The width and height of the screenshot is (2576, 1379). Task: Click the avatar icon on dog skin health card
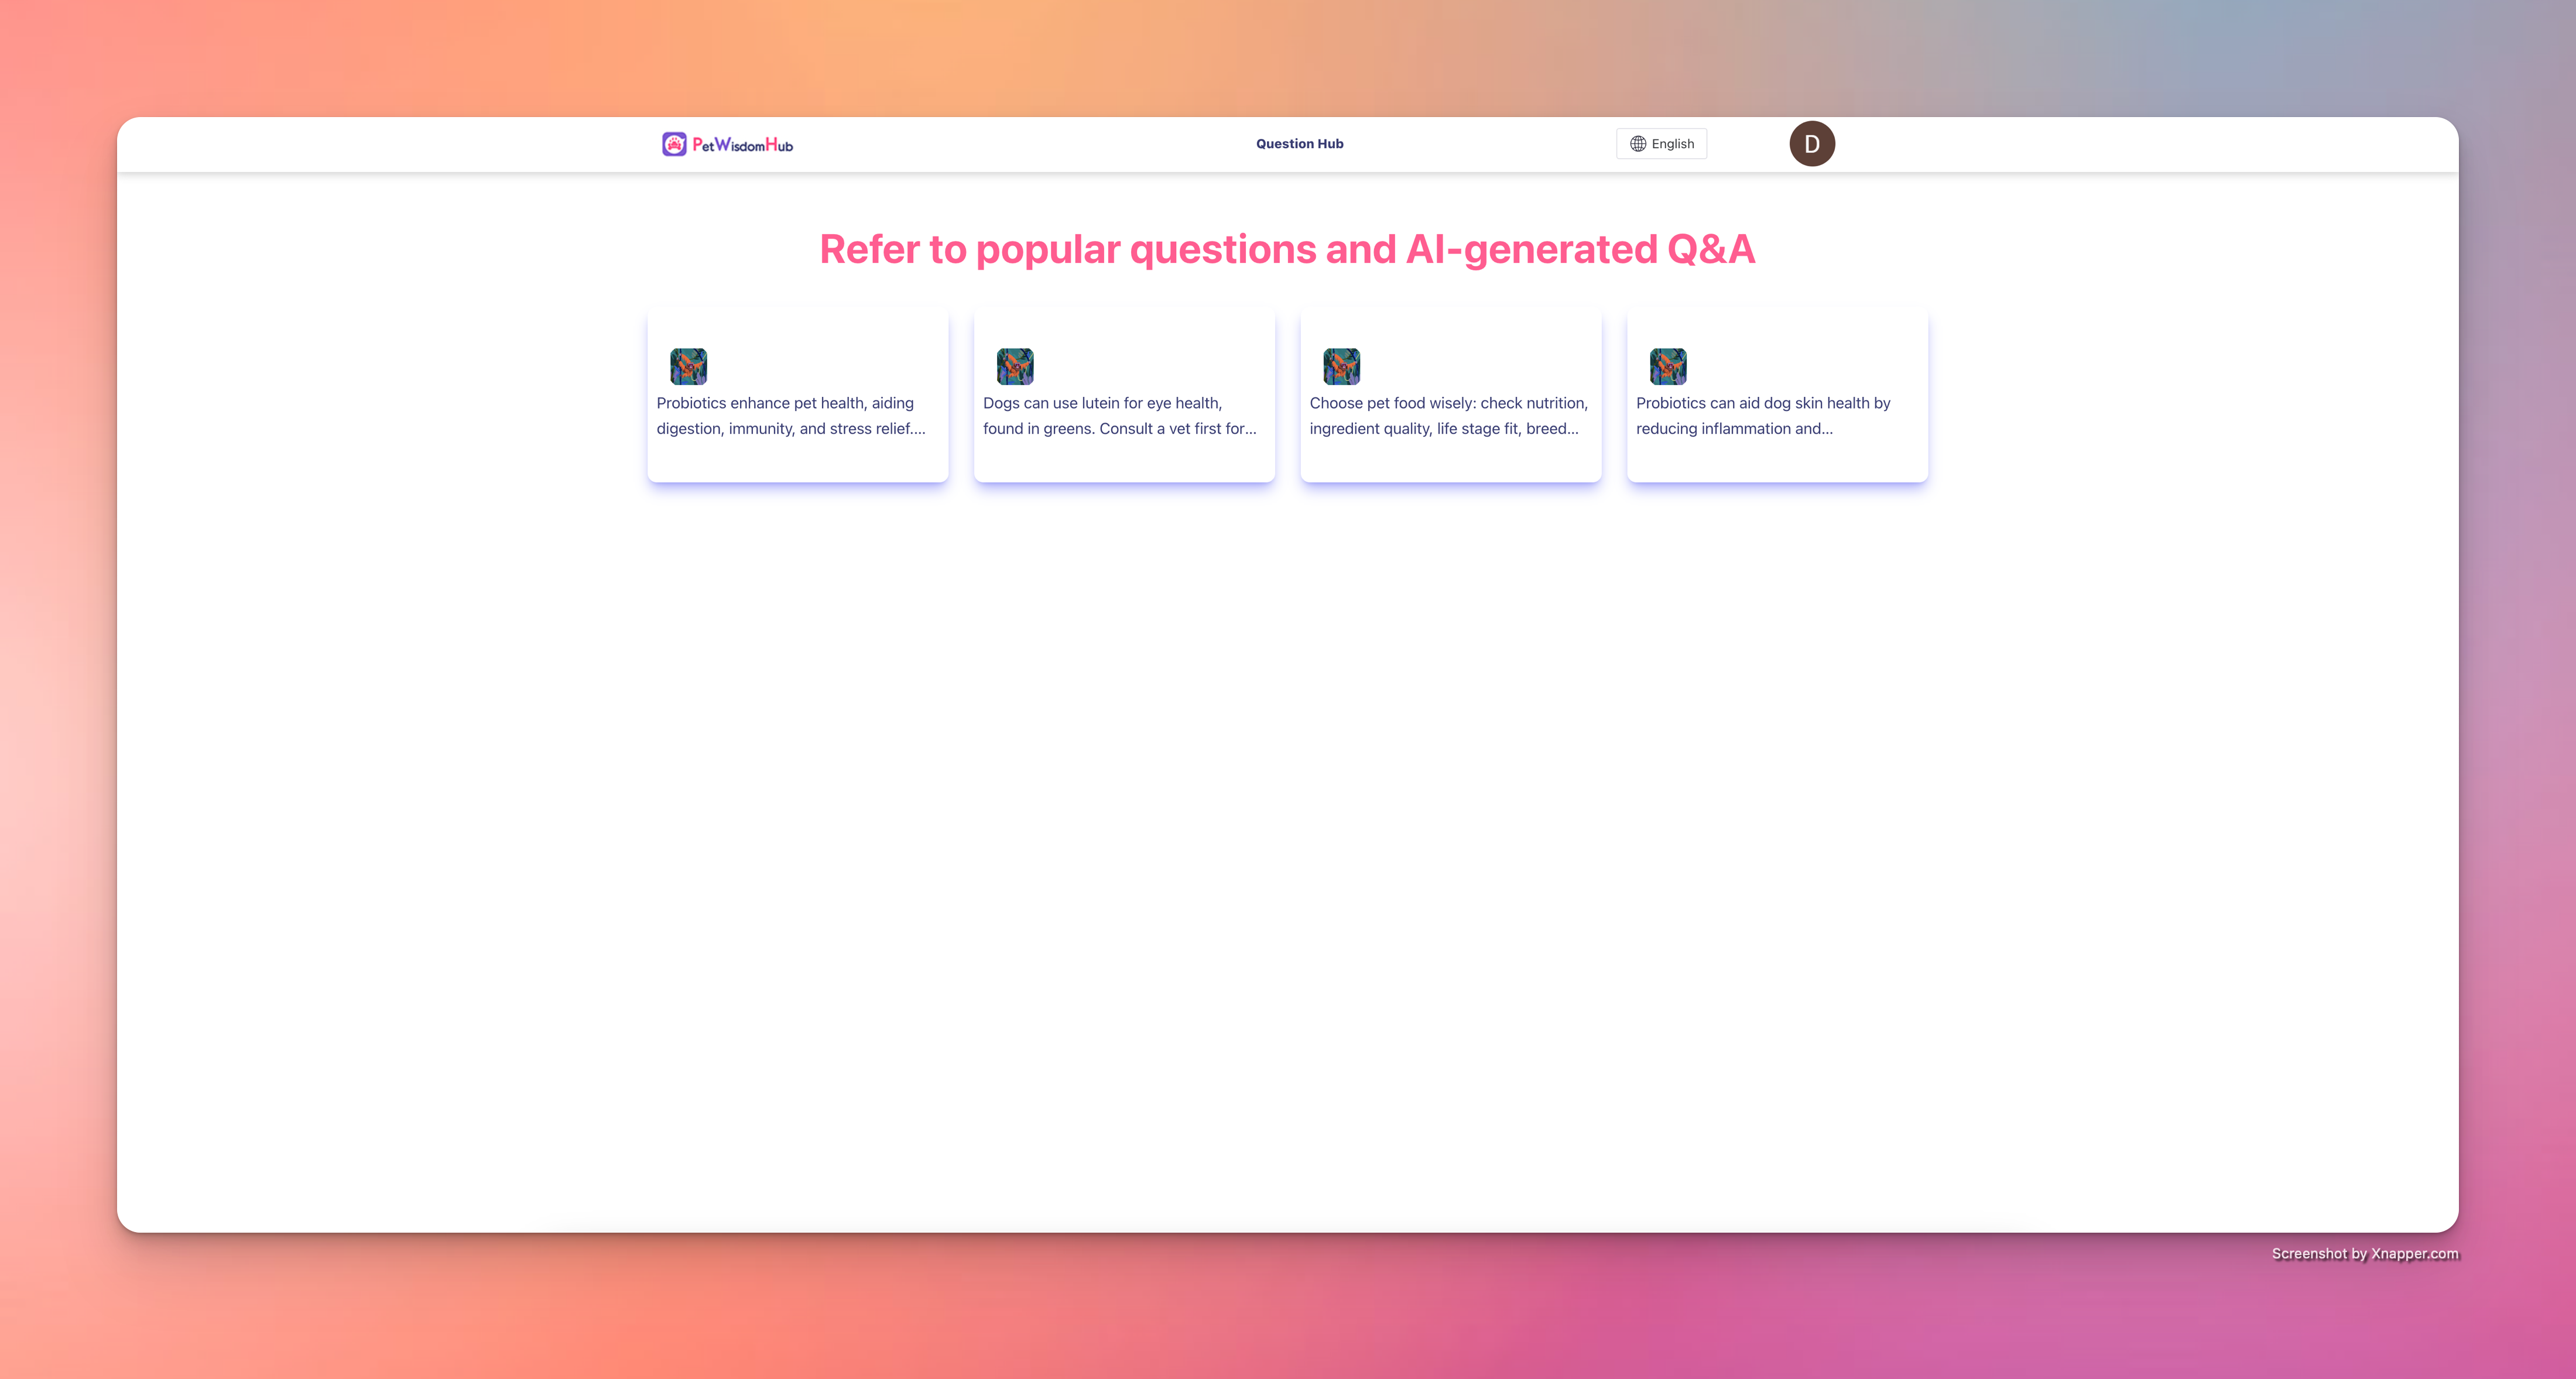1668,367
